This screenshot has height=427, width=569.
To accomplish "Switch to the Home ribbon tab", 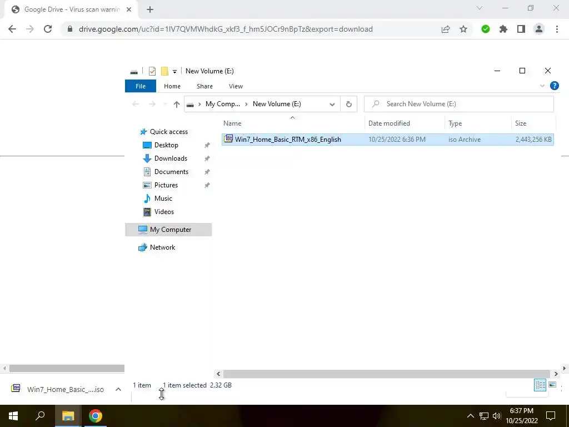I will pos(172,86).
